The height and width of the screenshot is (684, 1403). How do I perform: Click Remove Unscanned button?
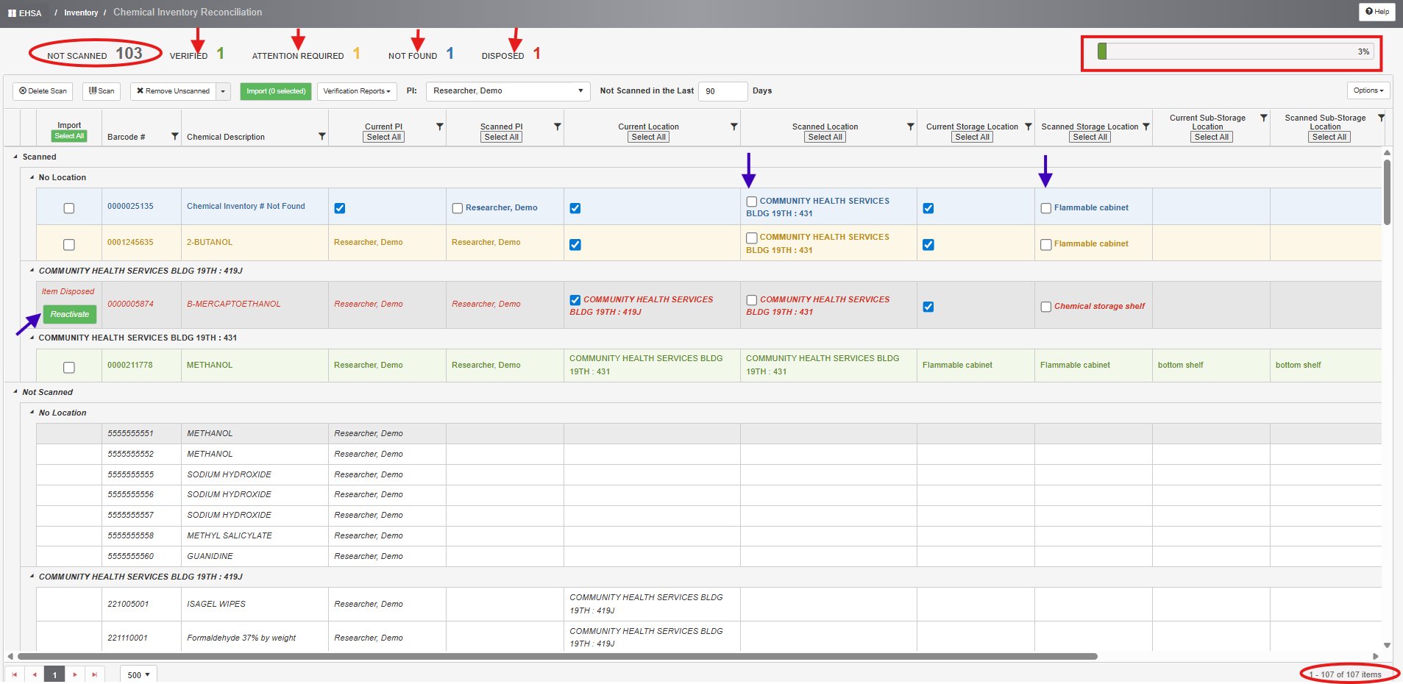coord(174,91)
